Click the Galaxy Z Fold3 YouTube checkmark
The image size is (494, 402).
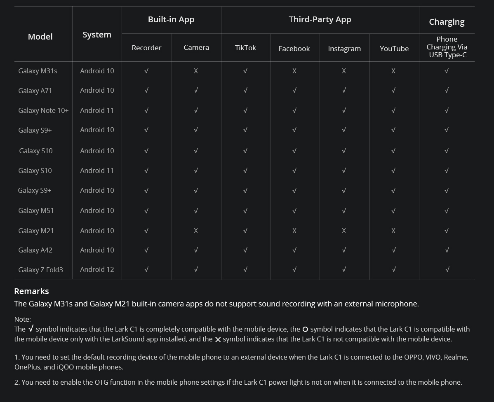tap(394, 269)
